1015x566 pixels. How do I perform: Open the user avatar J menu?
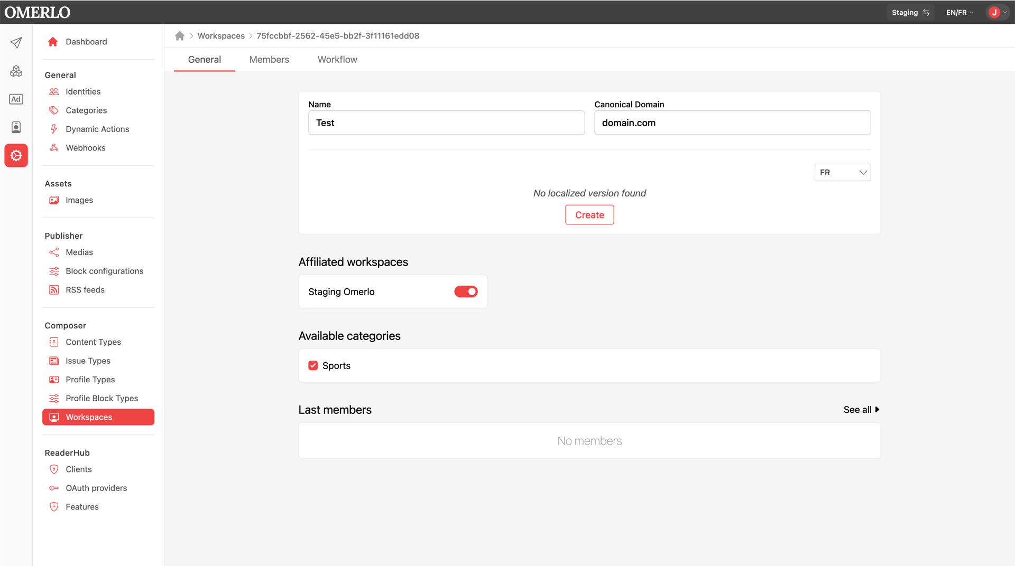click(x=998, y=13)
